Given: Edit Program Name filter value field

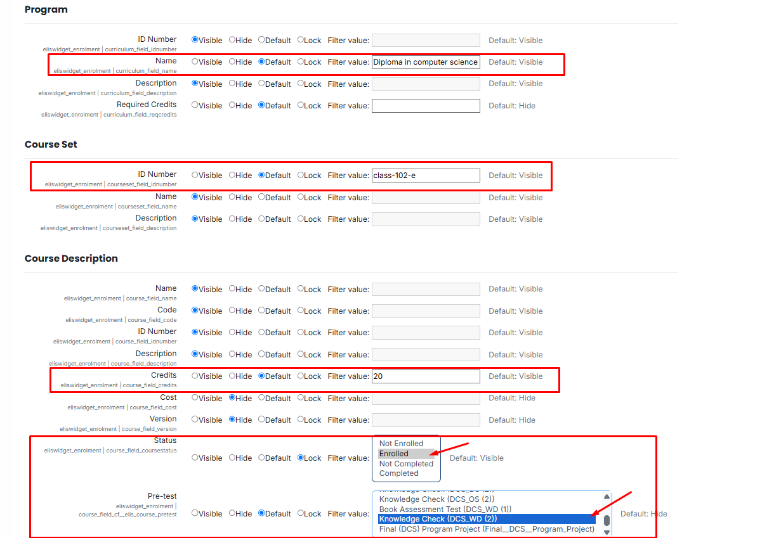Looking at the screenshot, I should (x=426, y=62).
